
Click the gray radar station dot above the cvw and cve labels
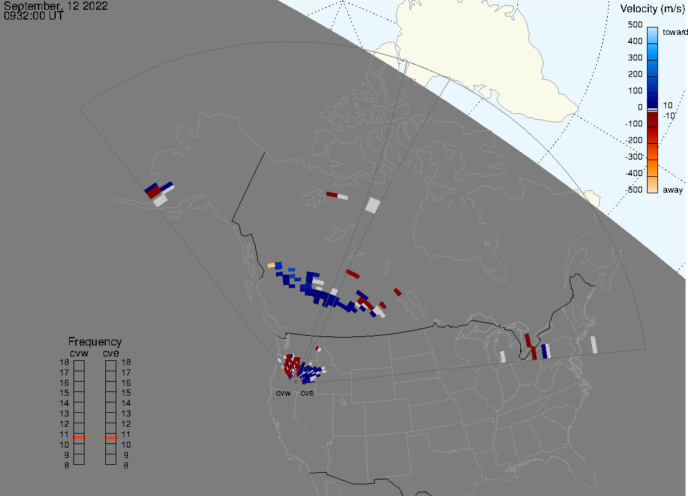tap(295, 382)
